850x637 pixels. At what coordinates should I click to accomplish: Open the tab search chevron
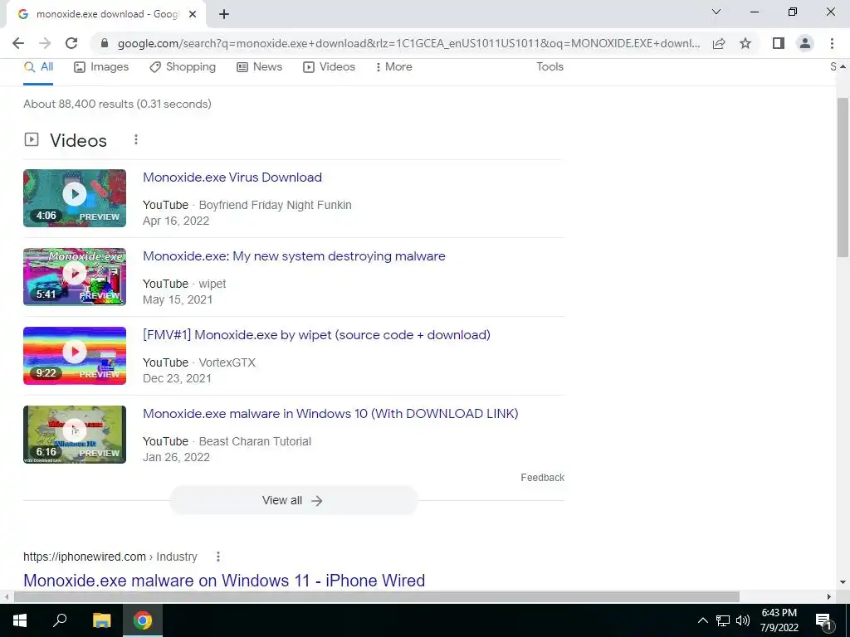716,12
